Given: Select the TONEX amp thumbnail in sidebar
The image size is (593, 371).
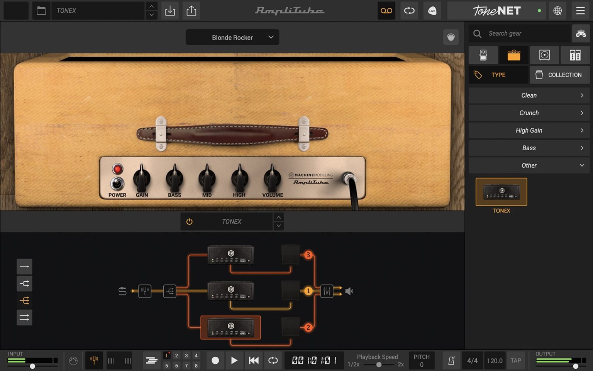Looking at the screenshot, I should point(501,192).
